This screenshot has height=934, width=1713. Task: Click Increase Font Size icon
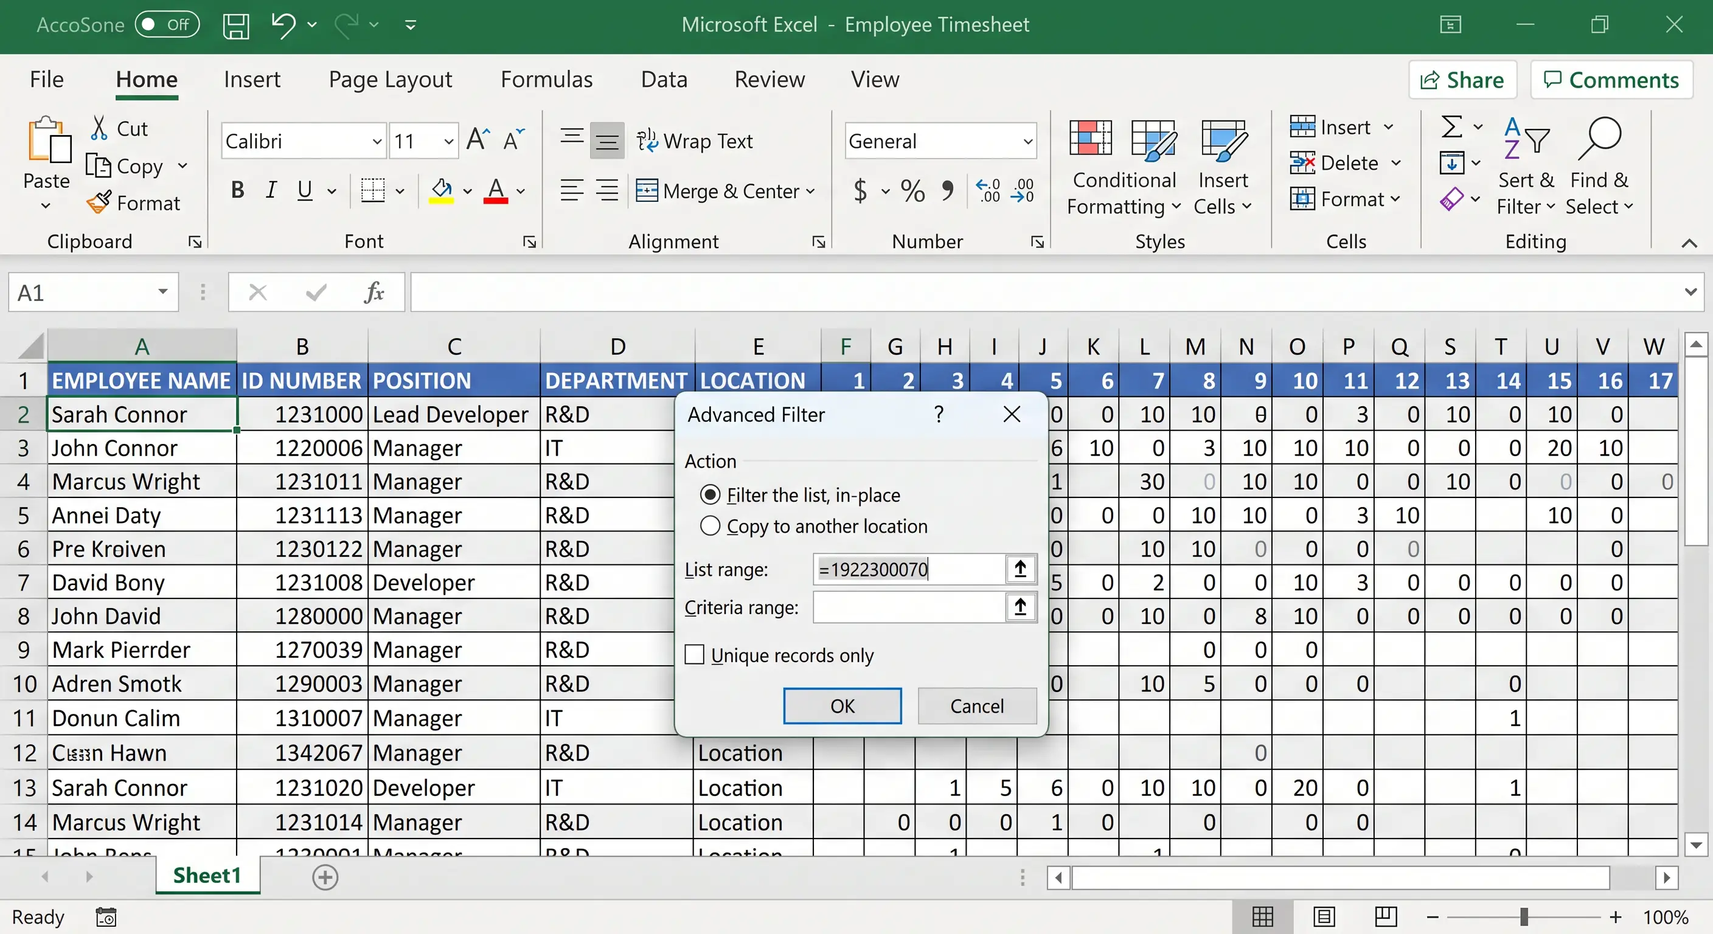tap(479, 140)
